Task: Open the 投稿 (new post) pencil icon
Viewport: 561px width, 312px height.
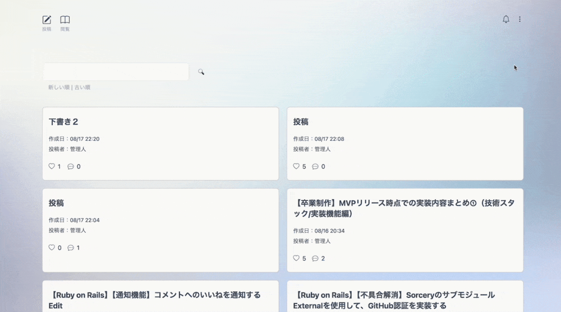Action: pos(47,20)
